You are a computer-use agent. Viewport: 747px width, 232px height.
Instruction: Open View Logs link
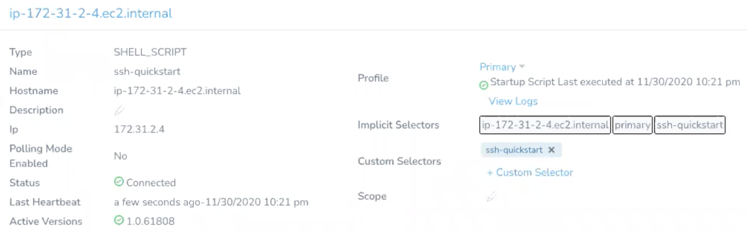click(x=513, y=101)
